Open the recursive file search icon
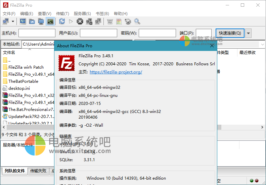The height and width of the screenshot is (185, 266). [x=137, y=21]
